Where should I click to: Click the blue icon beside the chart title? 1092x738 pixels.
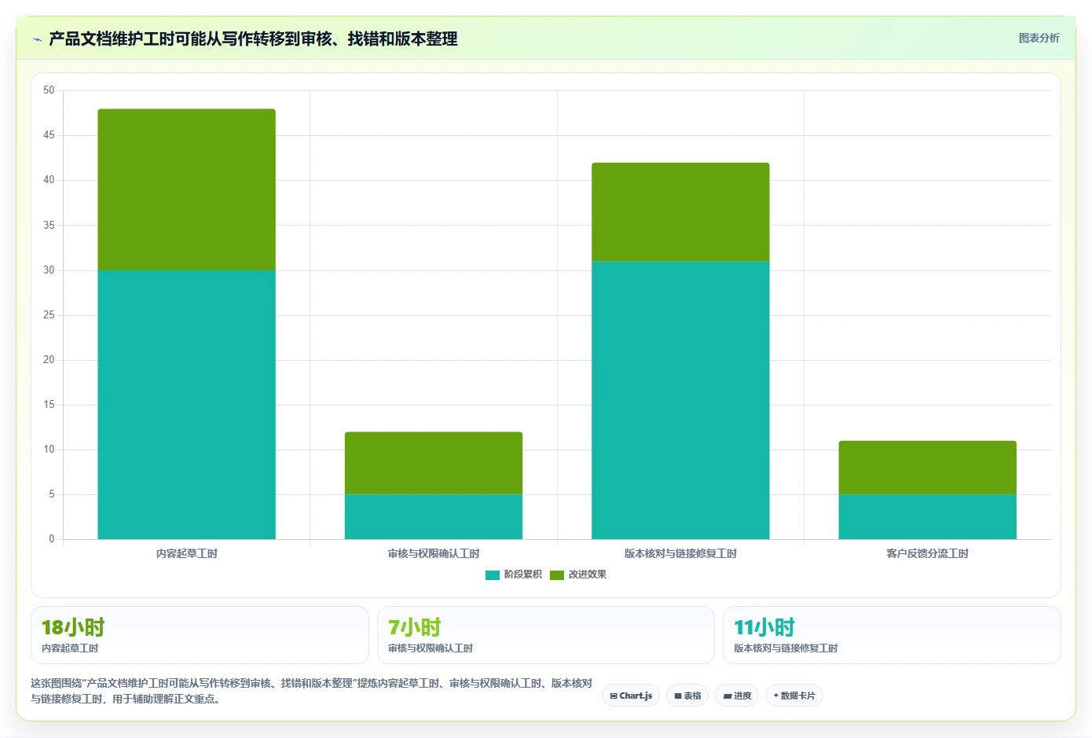[x=37, y=39]
